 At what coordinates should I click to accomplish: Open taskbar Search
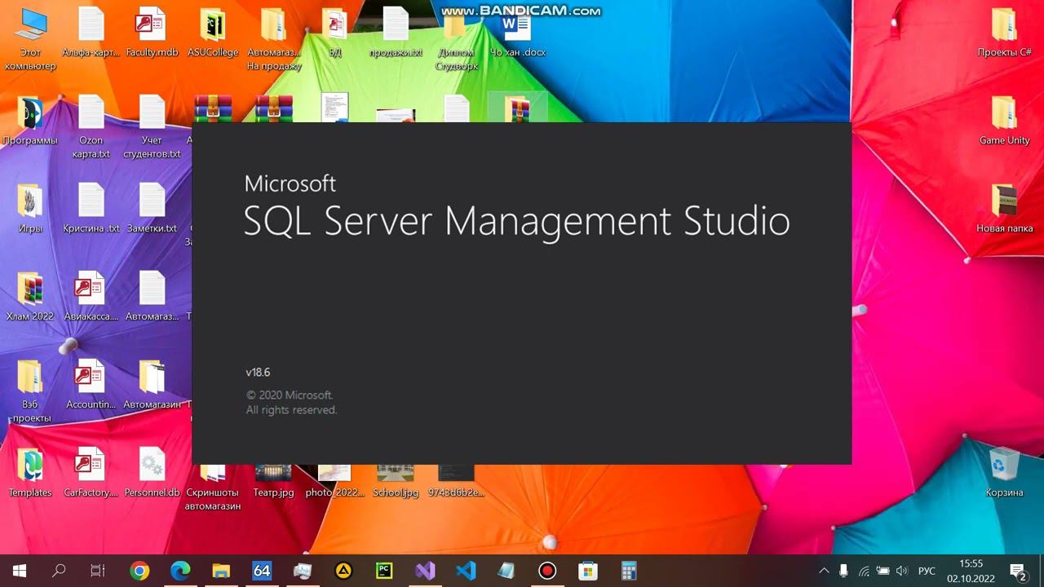point(59,571)
